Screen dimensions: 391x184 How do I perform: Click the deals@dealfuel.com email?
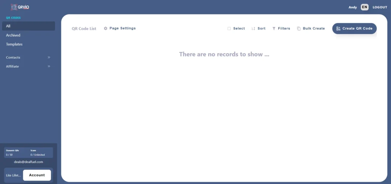[x=28, y=162]
